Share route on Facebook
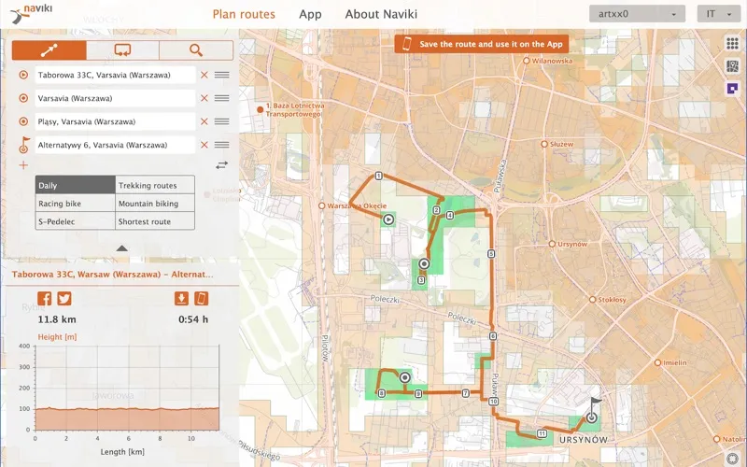The width and height of the screenshot is (747, 467). pos(44,298)
